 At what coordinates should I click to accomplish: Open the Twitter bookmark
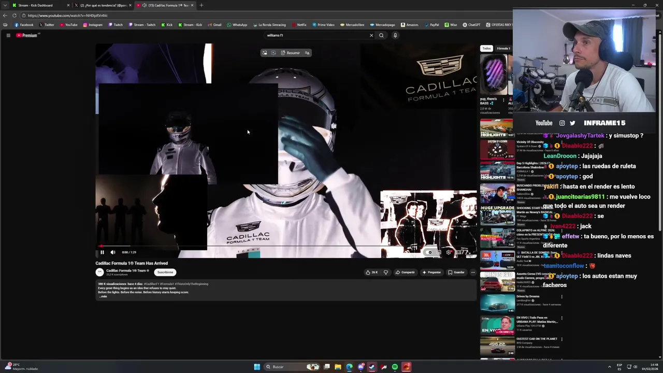[47, 25]
